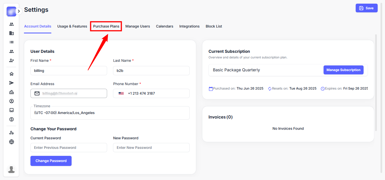Switch to the Usage & Features tab

pos(72,26)
